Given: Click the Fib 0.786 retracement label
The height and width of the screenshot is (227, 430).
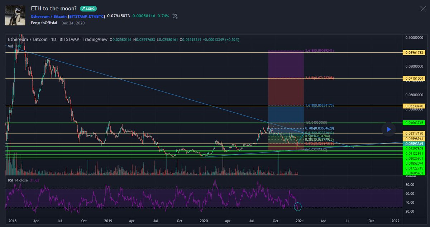Looking at the screenshot, I should [319, 128].
